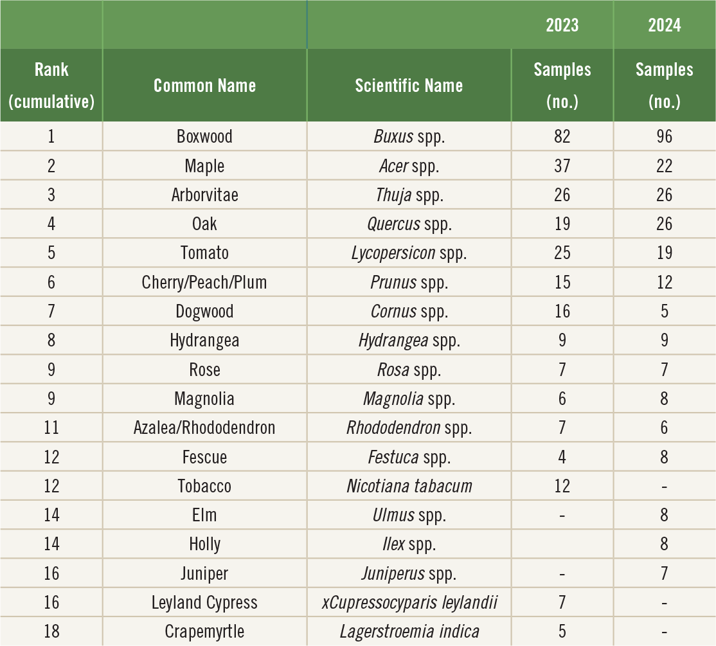Click the Leyland Cypress row name

click(204, 603)
